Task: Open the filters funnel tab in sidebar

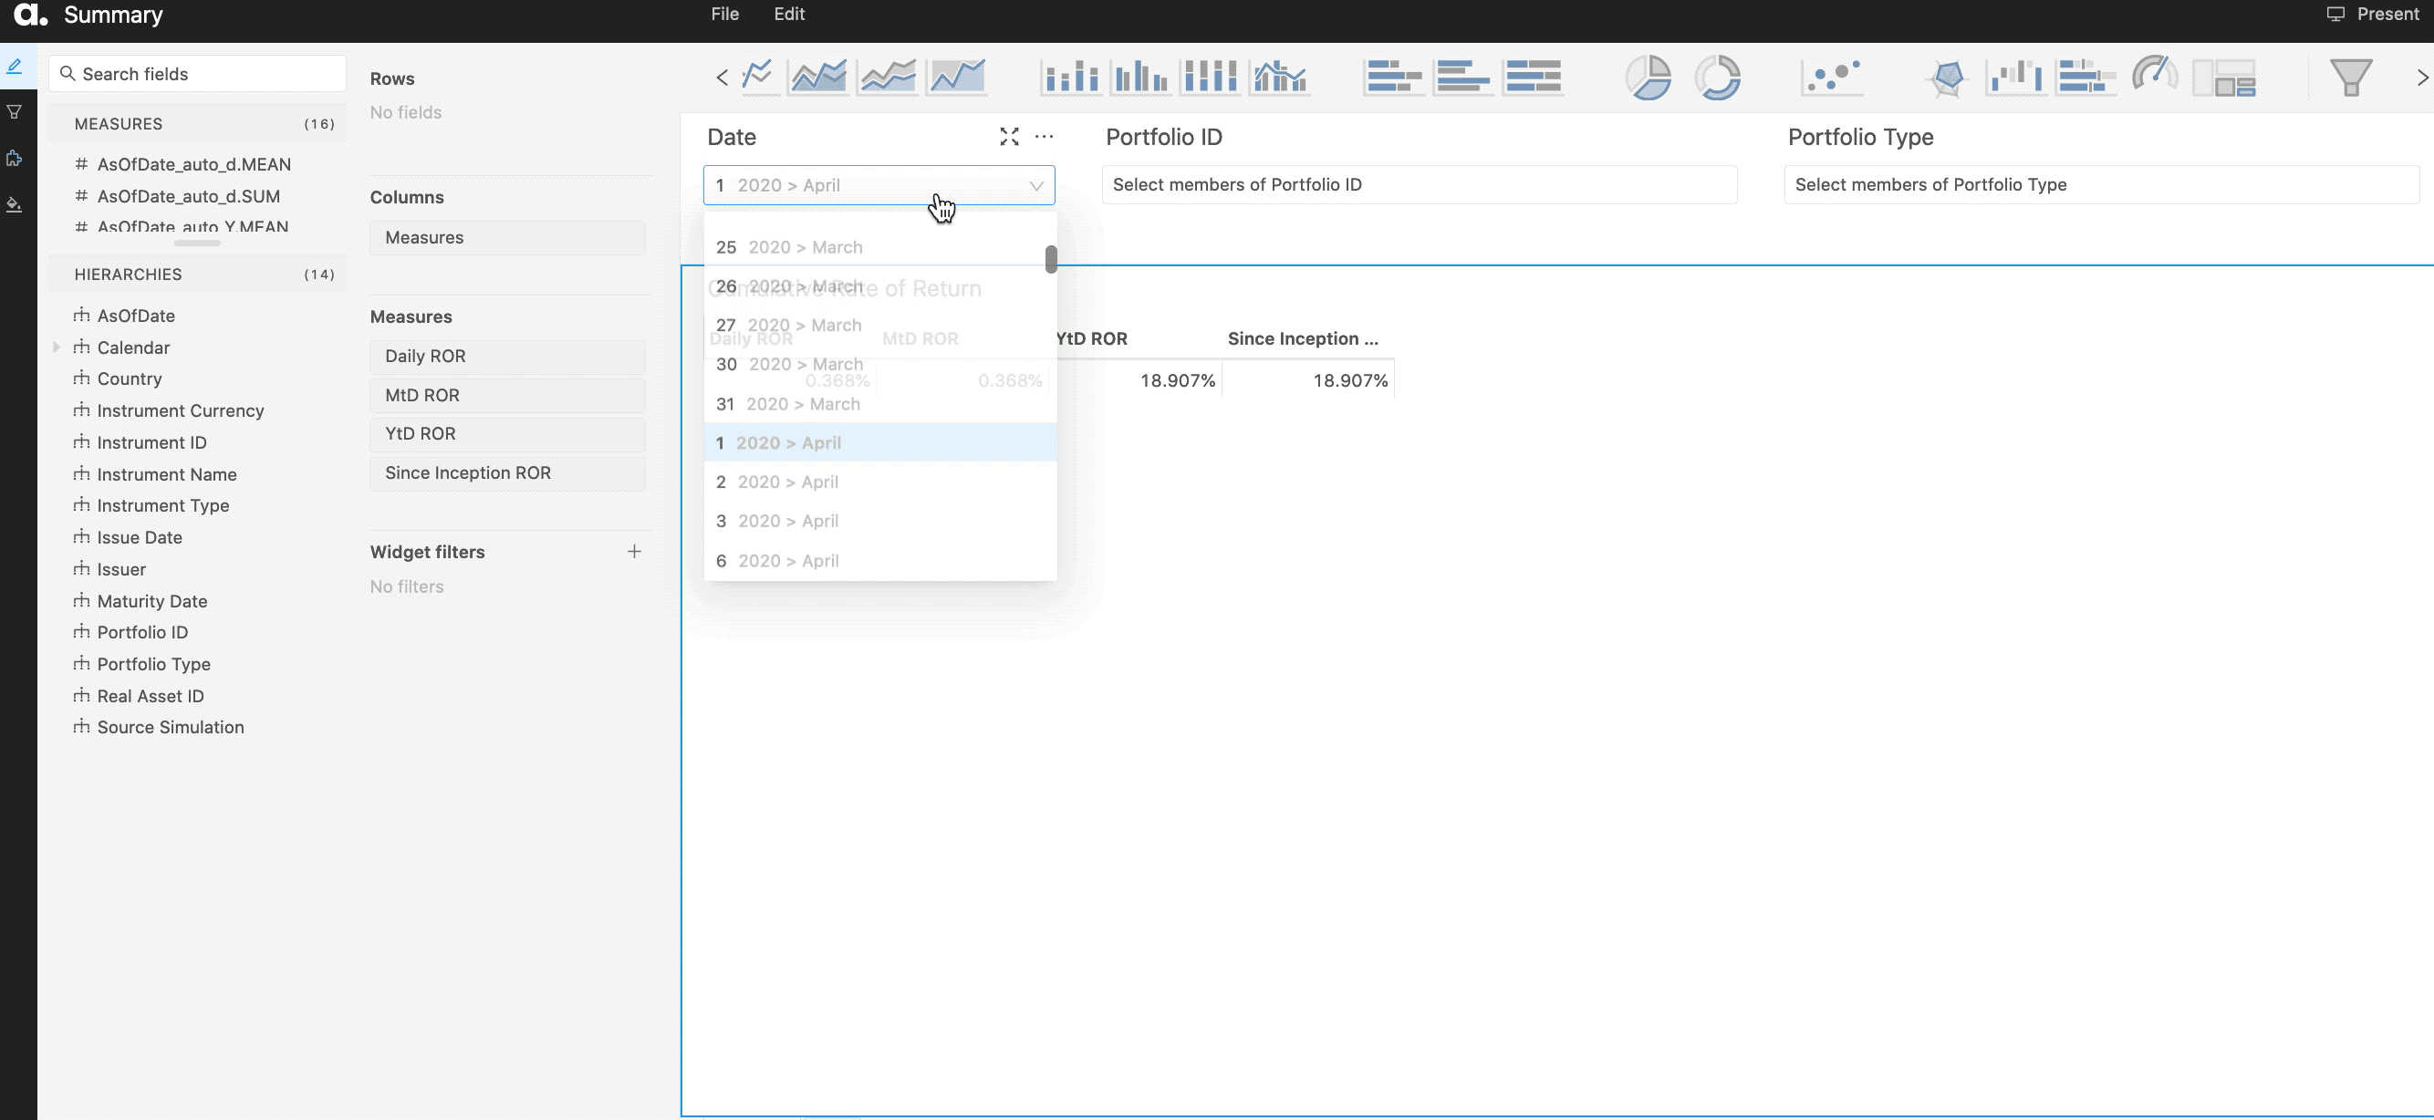Action: point(16,111)
